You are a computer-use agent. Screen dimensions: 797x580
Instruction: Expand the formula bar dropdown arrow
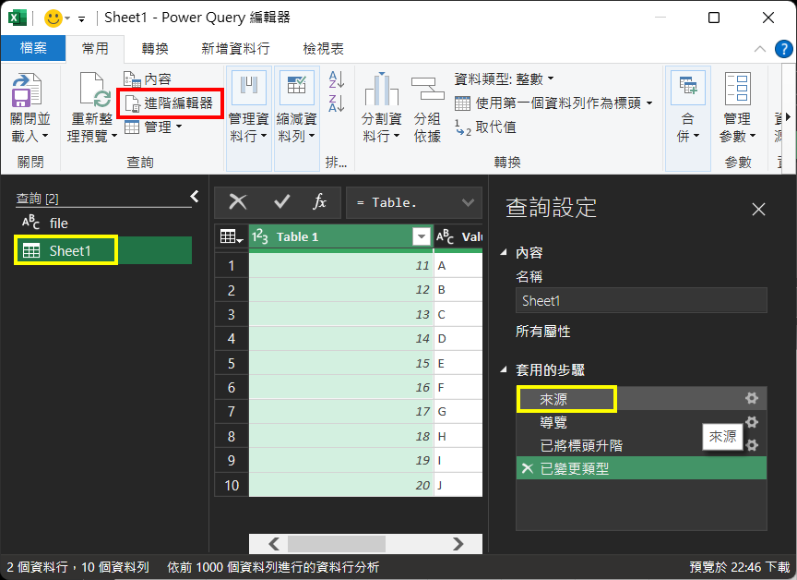pyautogui.click(x=469, y=202)
